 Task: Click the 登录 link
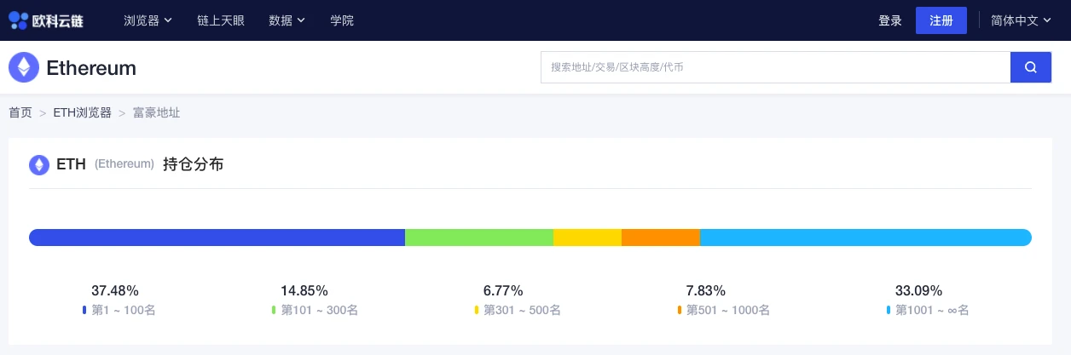click(x=890, y=20)
